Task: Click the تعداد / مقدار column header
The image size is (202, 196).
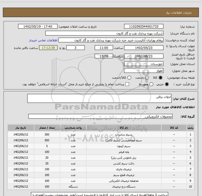Action: click(x=47, y=128)
